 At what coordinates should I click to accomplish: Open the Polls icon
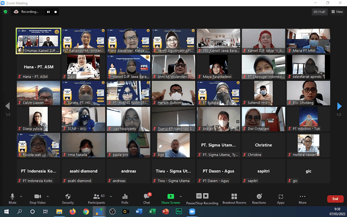pos(125,198)
